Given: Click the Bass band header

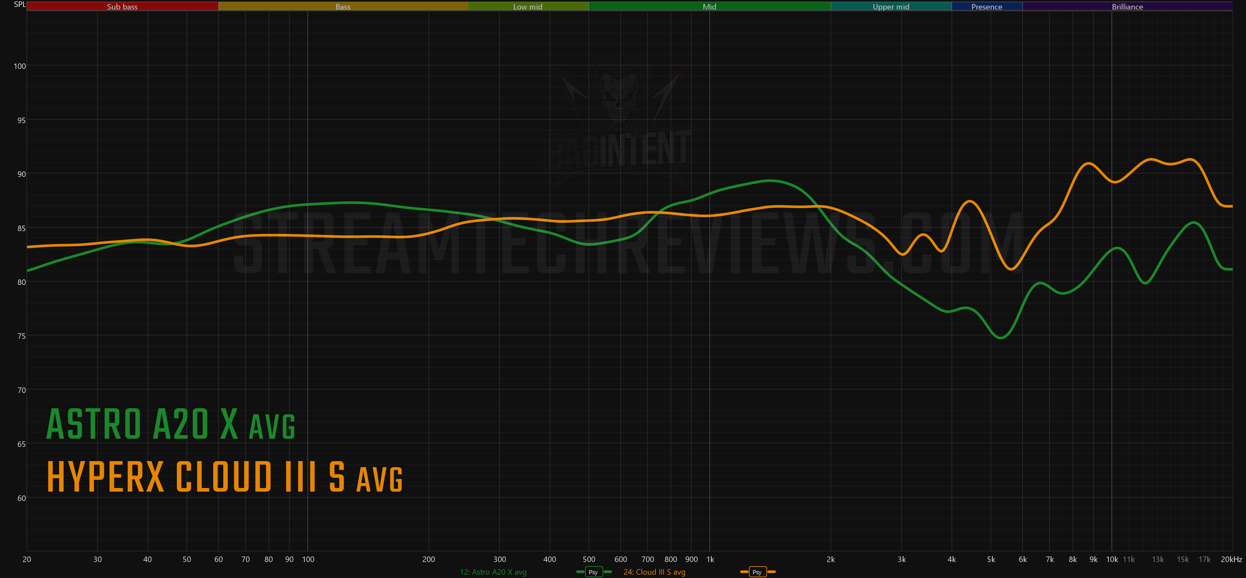Looking at the screenshot, I should click(x=343, y=6).
